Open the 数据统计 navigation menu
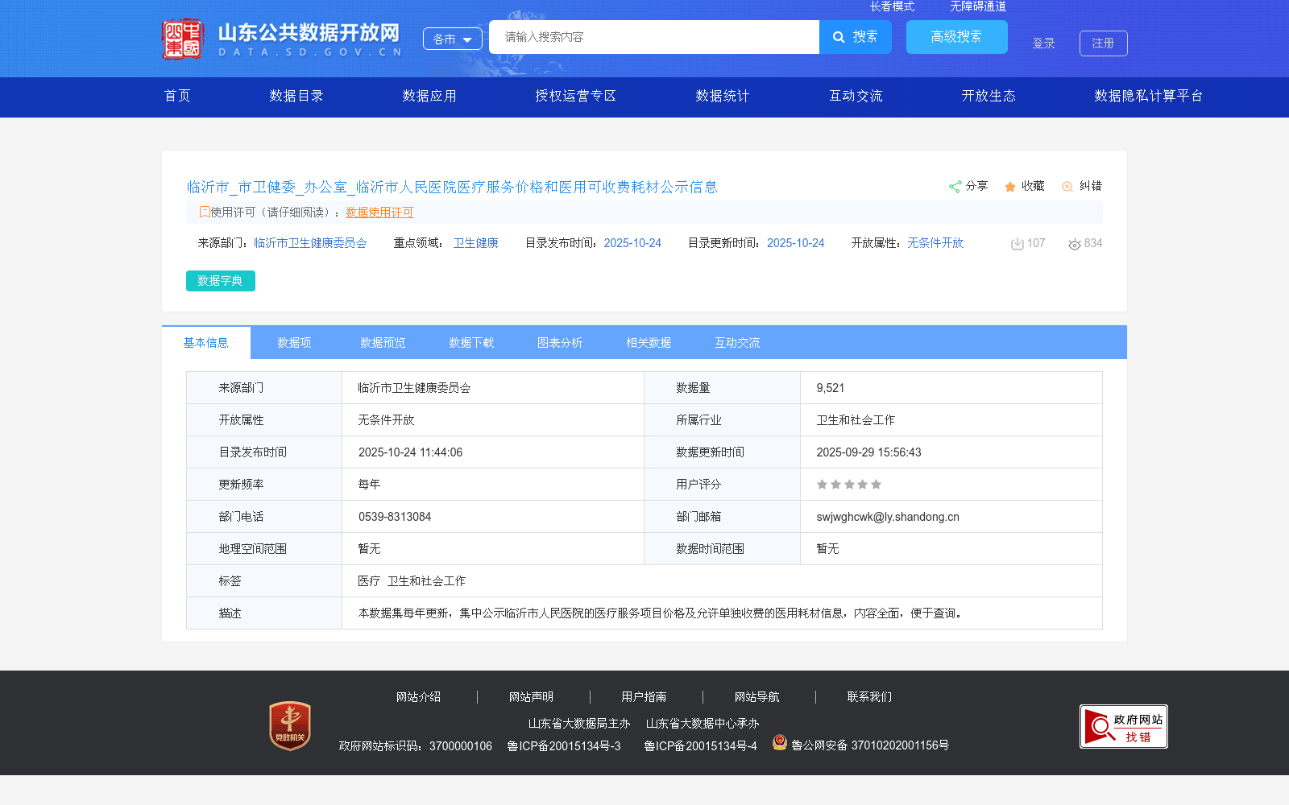Viewport: 1289px width, 805px height. (x=721, y=96)
